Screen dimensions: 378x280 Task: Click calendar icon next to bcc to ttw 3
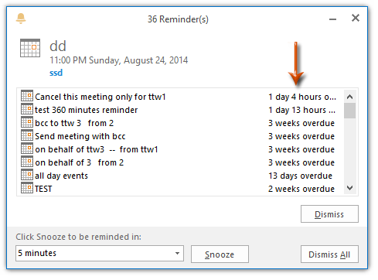[x=27, y=122]
